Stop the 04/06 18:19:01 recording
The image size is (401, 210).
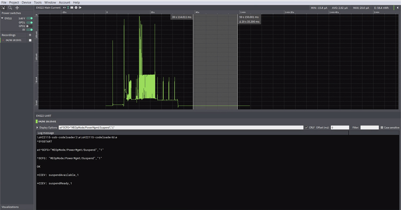click(x=30, y=40)
